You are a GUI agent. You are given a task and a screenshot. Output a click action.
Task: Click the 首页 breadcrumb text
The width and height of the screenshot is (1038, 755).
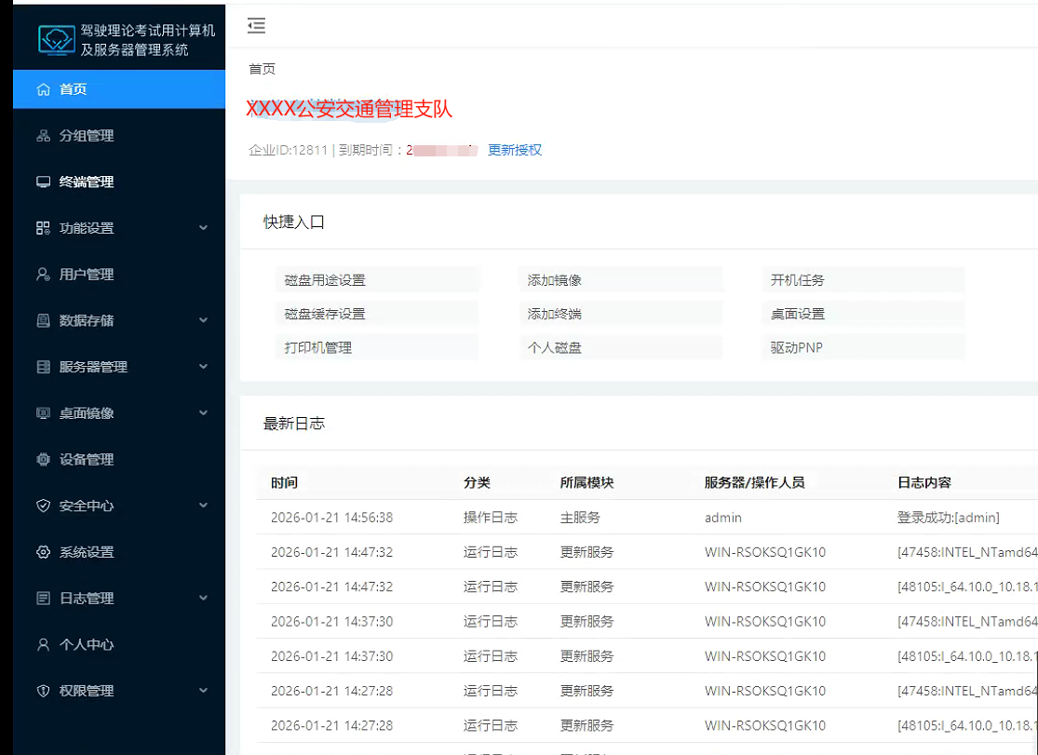(x=262, y=69)
